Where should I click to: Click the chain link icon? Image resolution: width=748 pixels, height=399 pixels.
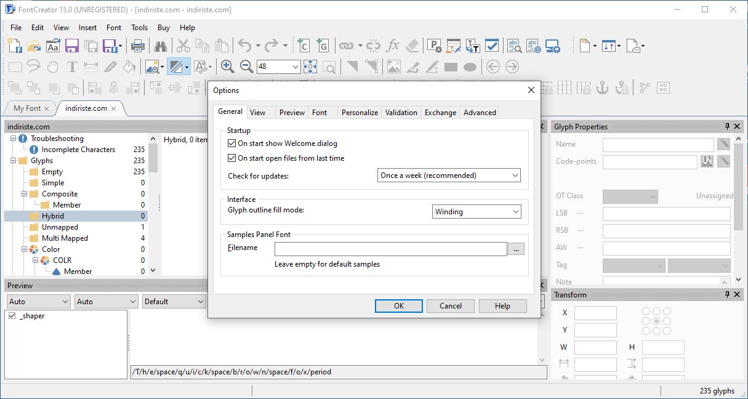point(346,46)
